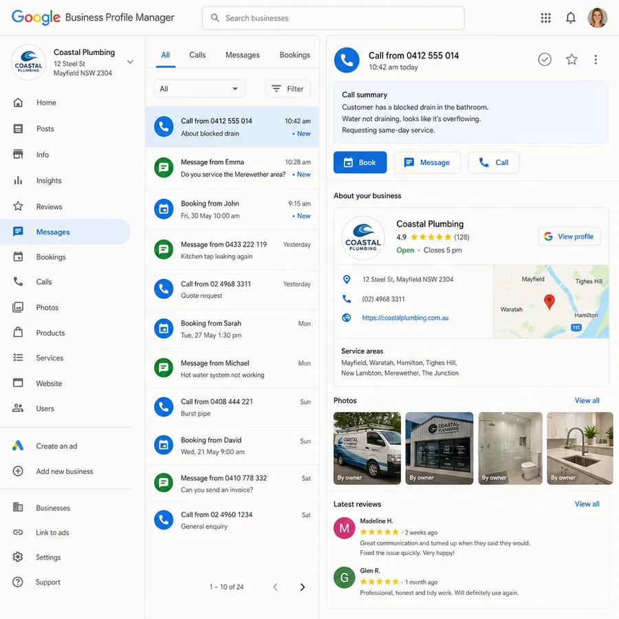Screen dimensions: 619x619
Task: Click the Products shopping bag icon
Action: (x=18, y=332)
